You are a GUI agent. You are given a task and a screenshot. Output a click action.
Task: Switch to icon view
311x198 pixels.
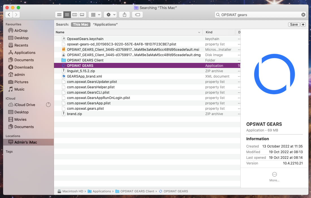click(x=59, y=15)
